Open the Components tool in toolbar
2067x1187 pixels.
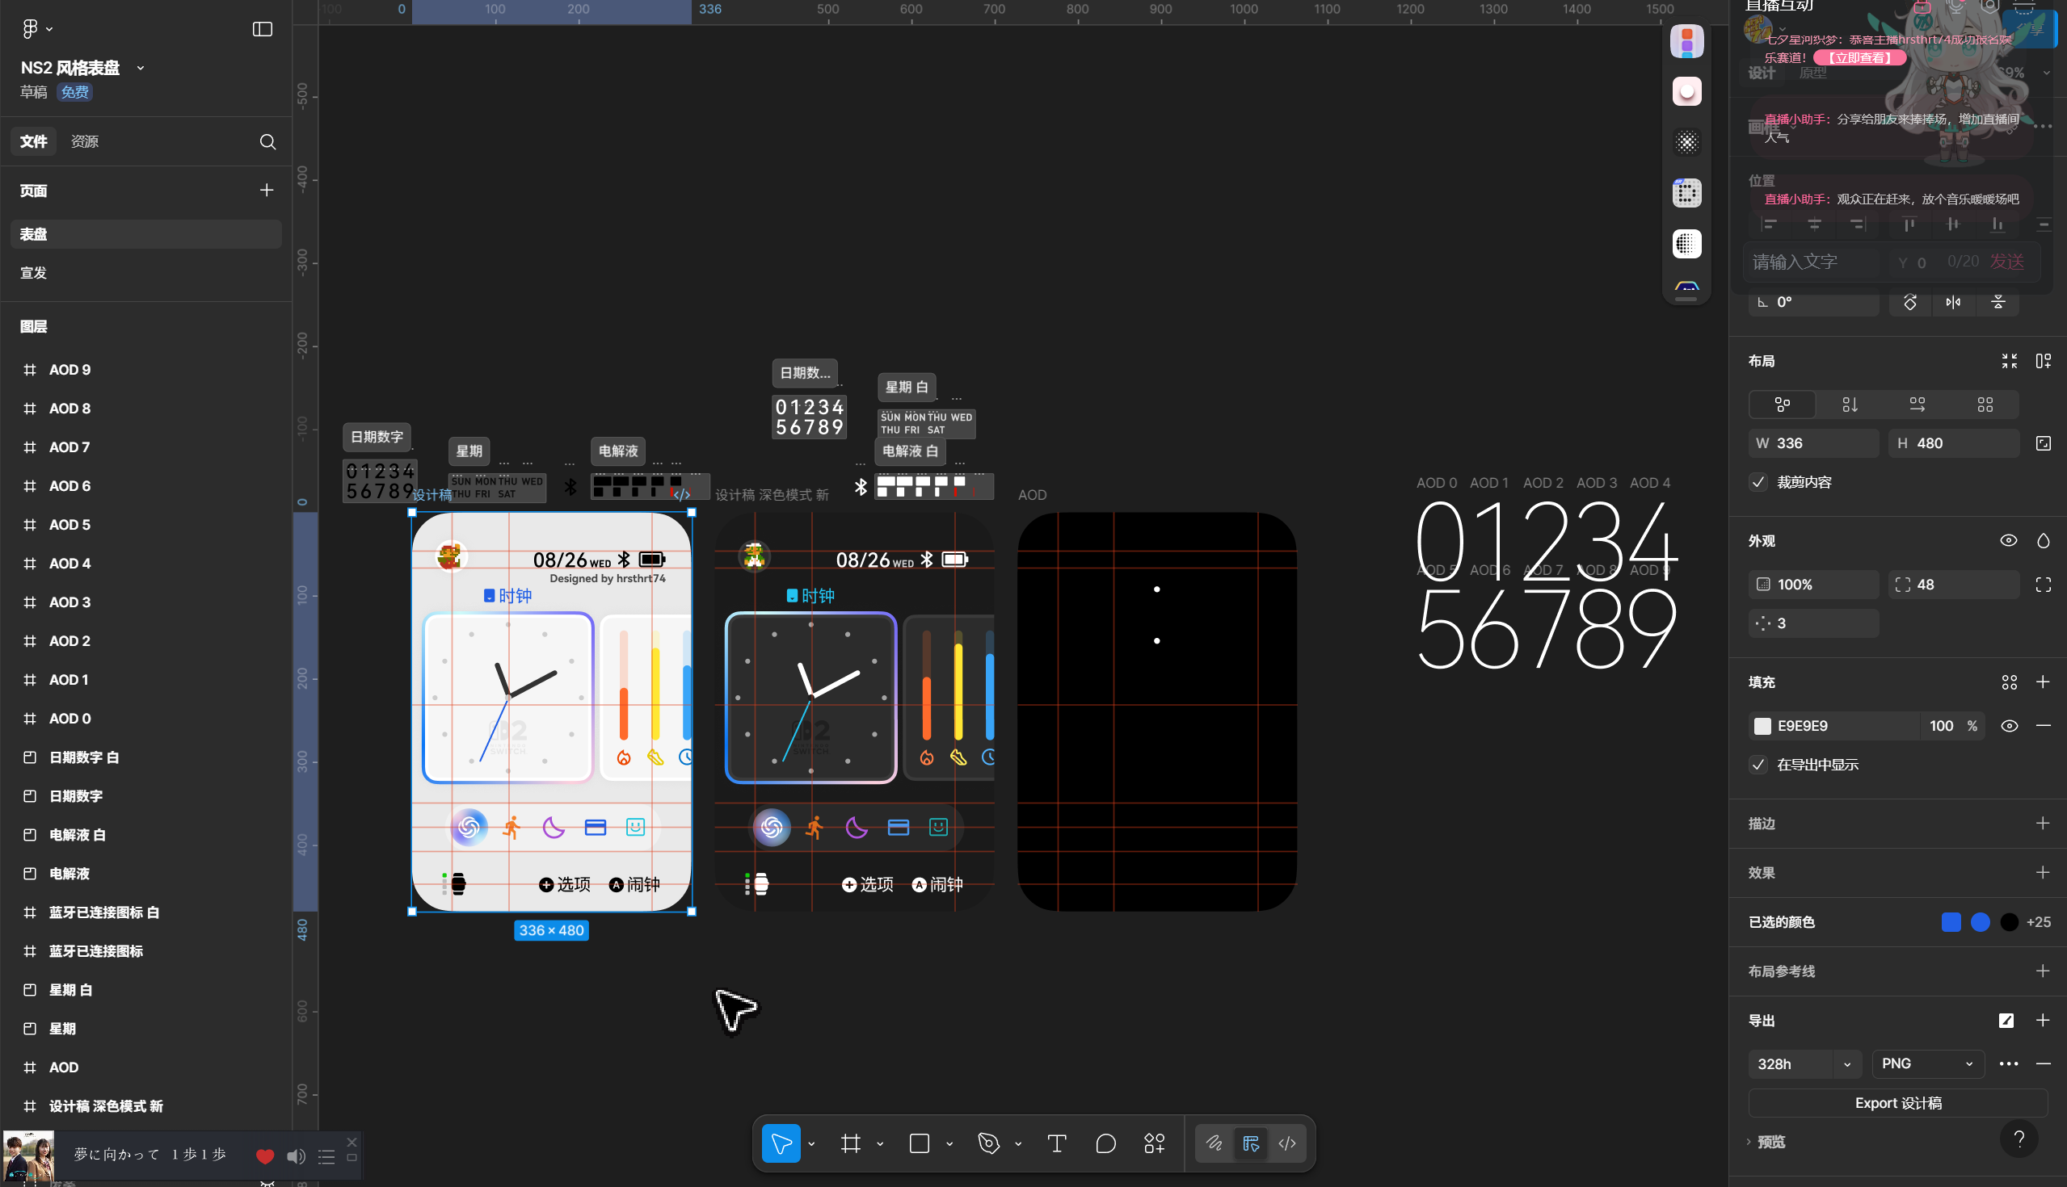click(1154, 1143)
